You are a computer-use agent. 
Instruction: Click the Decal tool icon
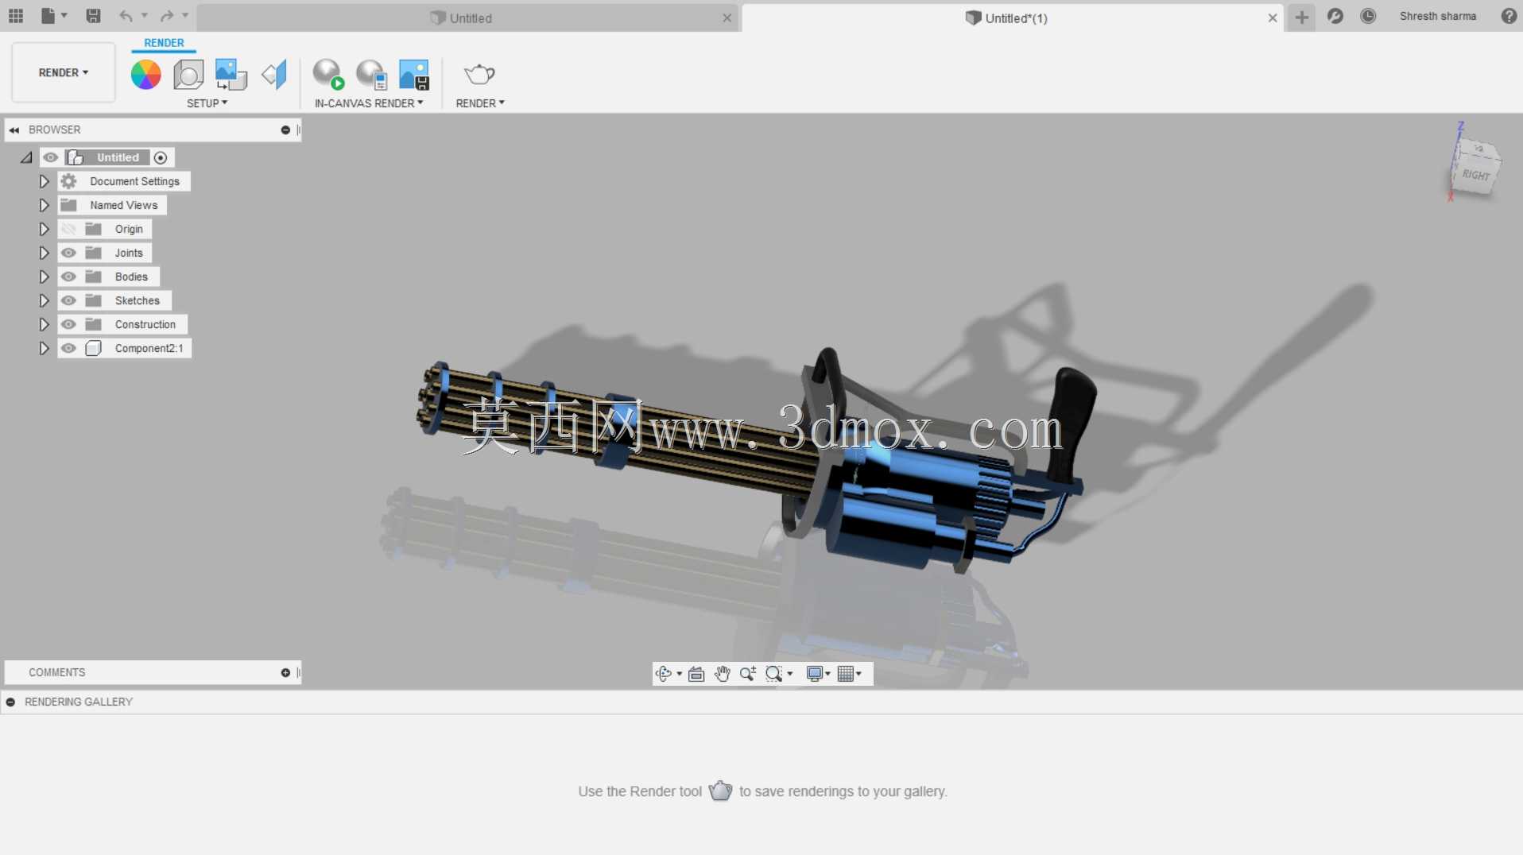[231, 75]
